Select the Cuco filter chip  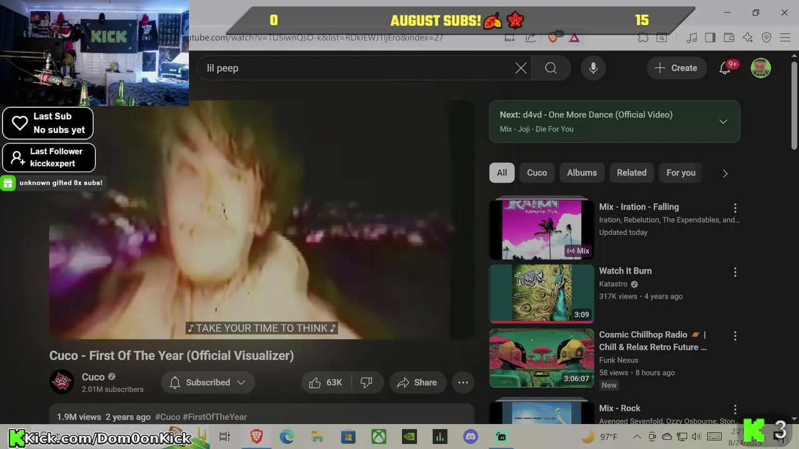pyautogui.click(x=537, y=173)
